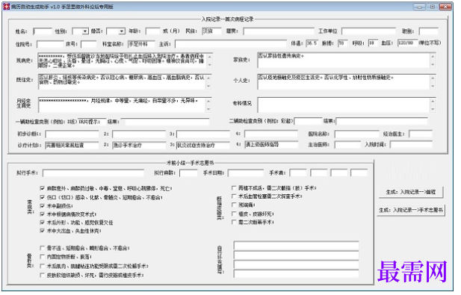The height and width of the screenshot is (295, 461).
Task: Click the 主诉 text field
Action: click(x=230, y=44)
